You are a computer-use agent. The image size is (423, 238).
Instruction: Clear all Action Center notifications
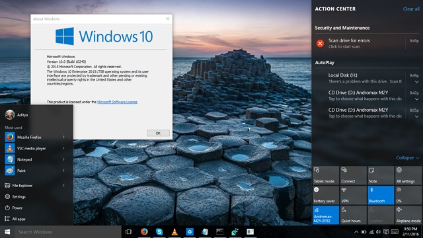[411, 9]
